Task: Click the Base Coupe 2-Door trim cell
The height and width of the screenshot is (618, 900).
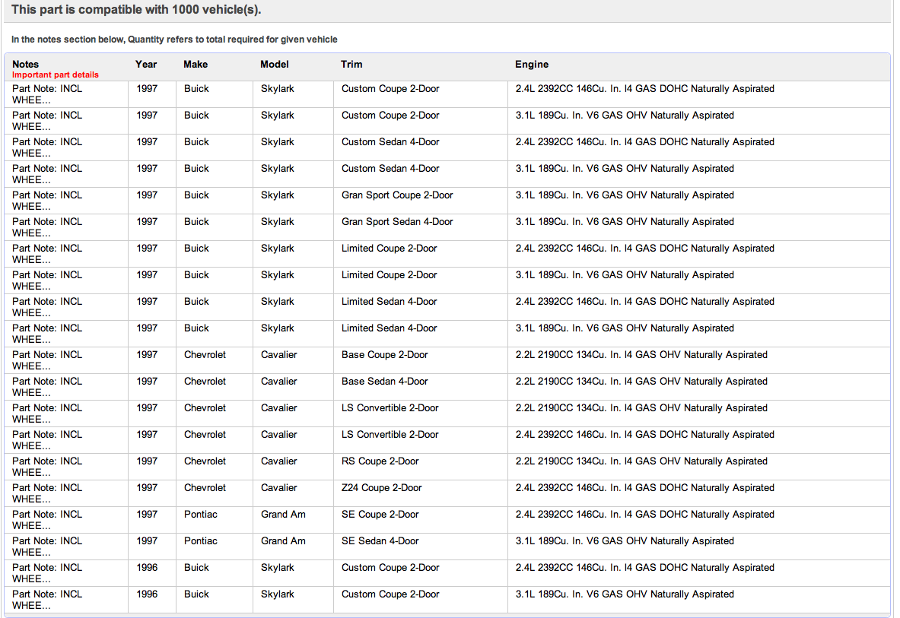Action: (384, 355)
